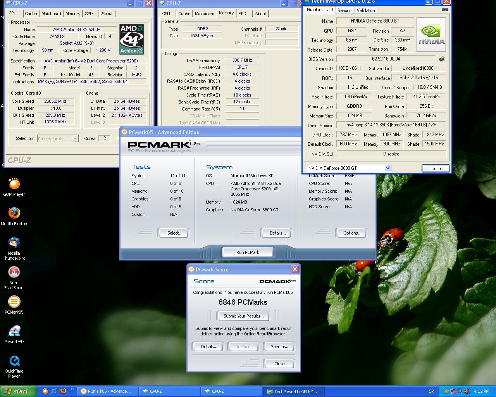Click the Core Speed value 2665.0 MHz
The image size is (496, 397).
coord(55,101)
